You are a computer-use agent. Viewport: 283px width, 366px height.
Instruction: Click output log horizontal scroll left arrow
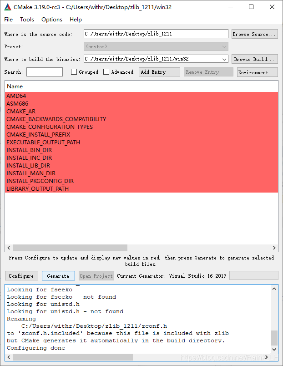pos(9,357)
